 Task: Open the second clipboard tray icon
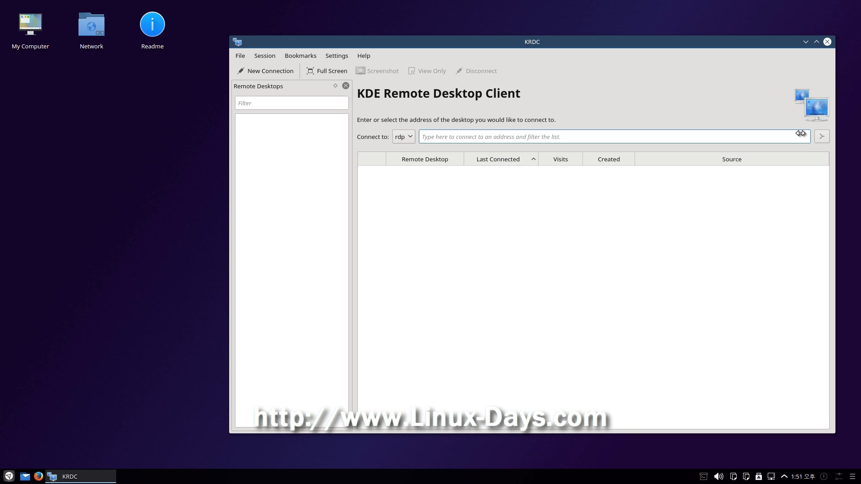click(746, 476)
